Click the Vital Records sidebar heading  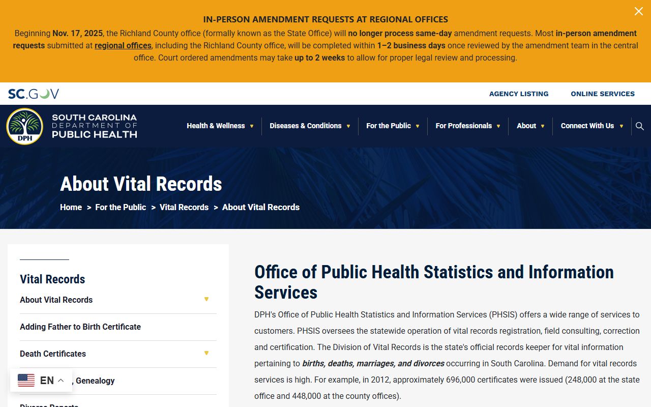pos(52,279)
